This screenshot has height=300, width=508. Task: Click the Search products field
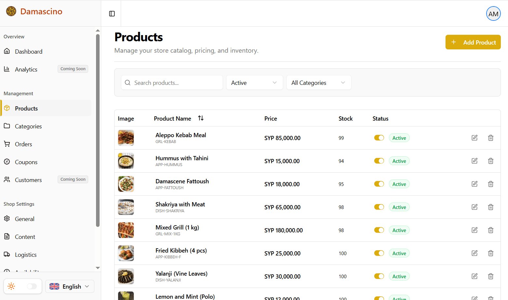172,83
